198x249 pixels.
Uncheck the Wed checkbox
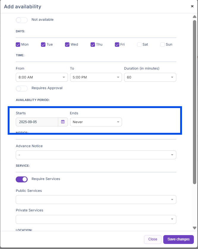pyautogui.click(x=67, y=44)
